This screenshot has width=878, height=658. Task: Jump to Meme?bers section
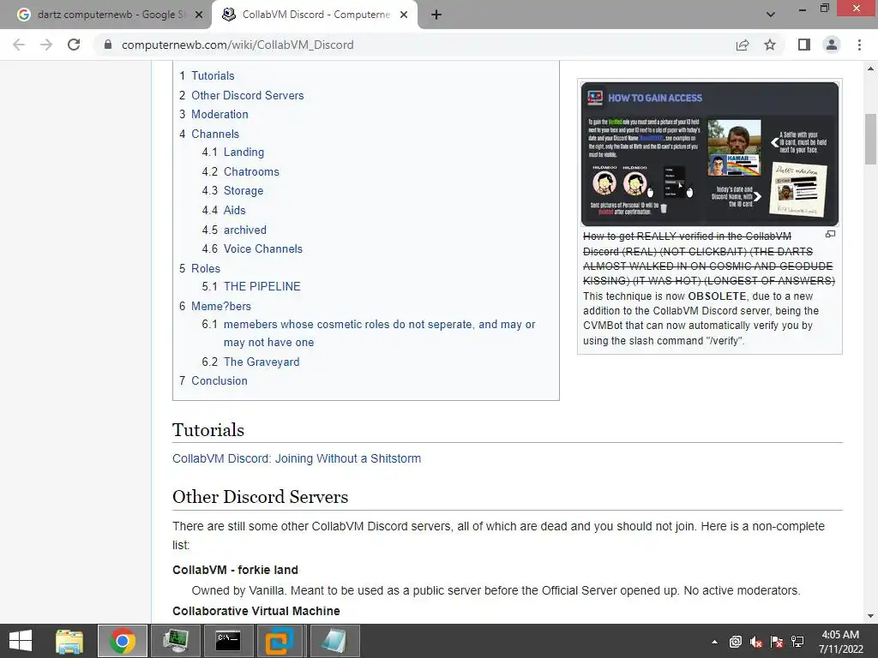coord(221,306)
